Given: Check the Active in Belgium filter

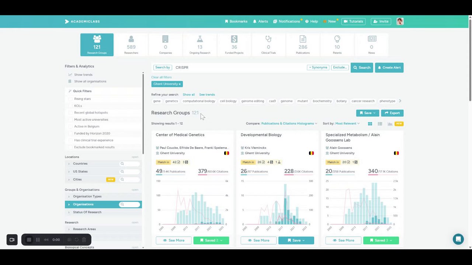Looking at the screenshot, I should tap(71, 127).
